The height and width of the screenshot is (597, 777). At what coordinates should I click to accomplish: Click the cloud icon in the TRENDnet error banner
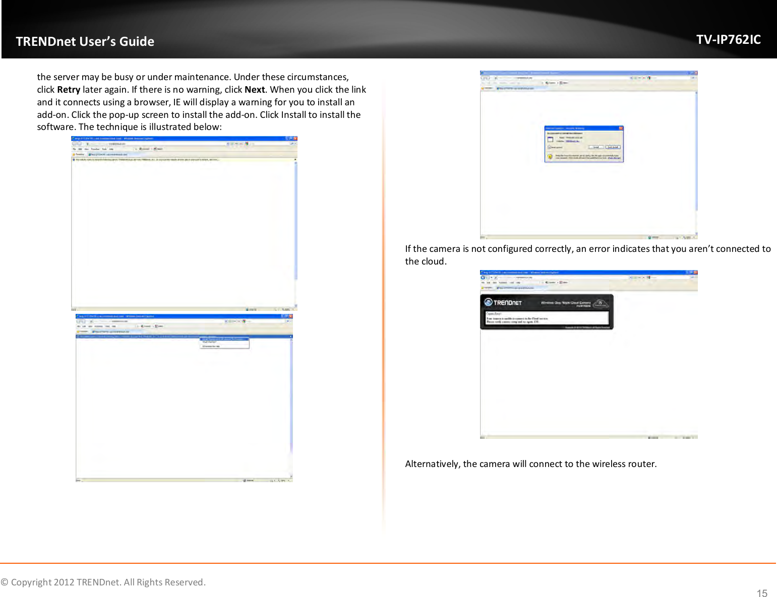[x=600, y=303]
